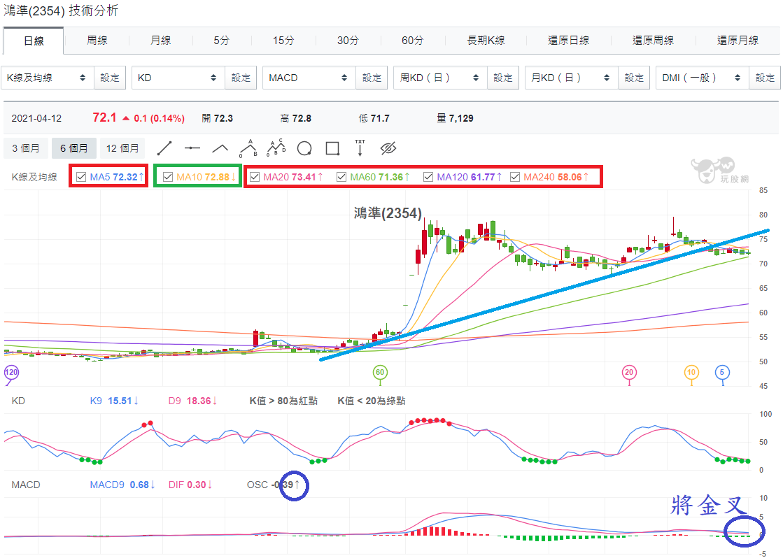Uncheck the MA60 moving average checkbox

click(341, 177)
